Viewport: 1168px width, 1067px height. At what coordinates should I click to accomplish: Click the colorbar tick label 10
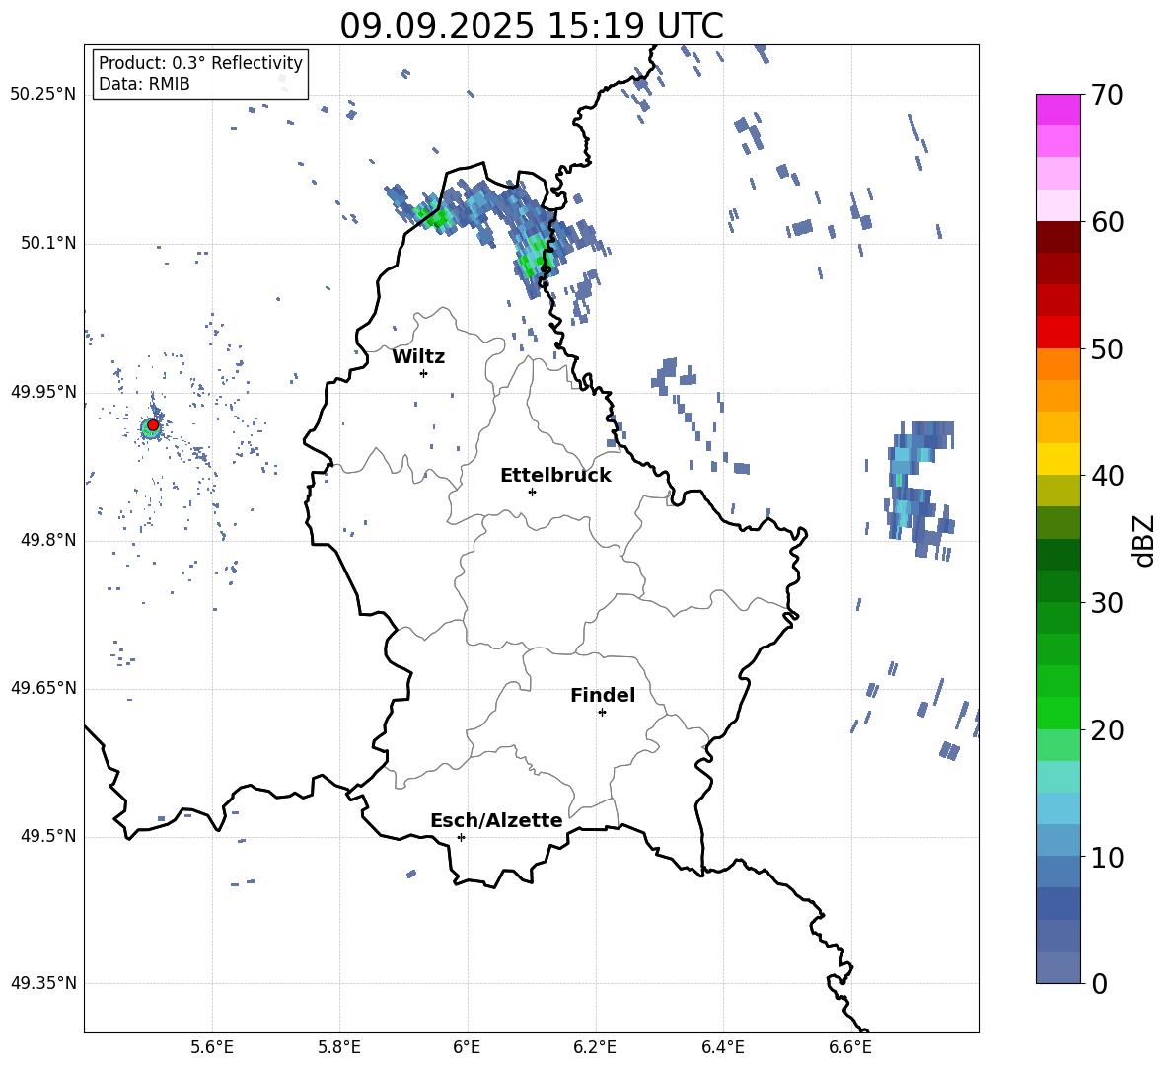click(x=1107, y=858)
